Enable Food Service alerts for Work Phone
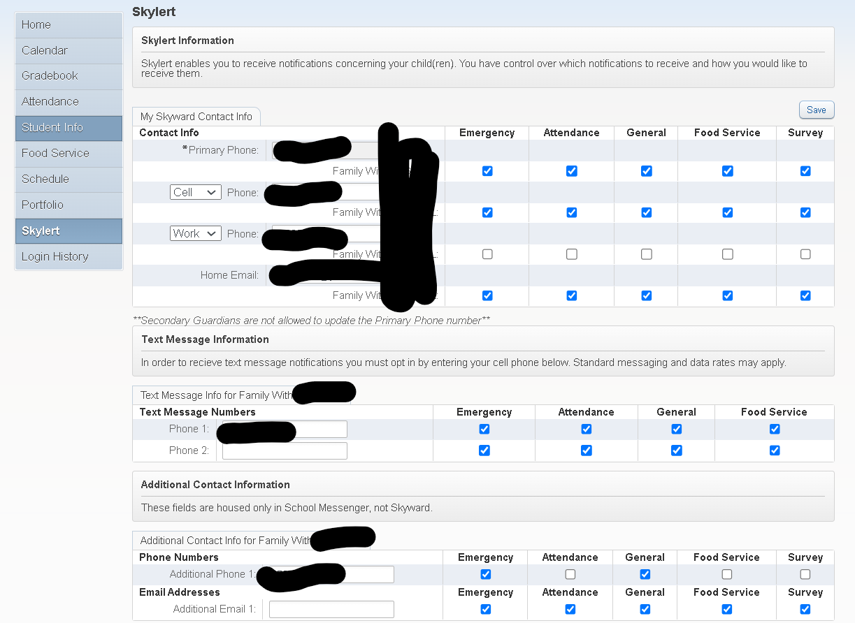Viewport: 855px width, 623px height. (728, 254)
